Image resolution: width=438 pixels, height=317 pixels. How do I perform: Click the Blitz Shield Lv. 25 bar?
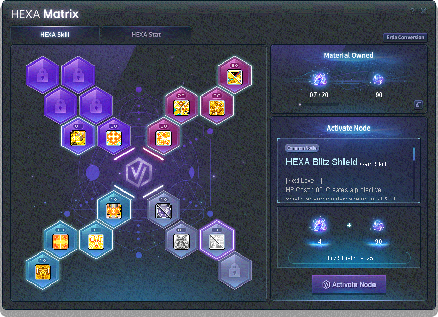(349, 258)
